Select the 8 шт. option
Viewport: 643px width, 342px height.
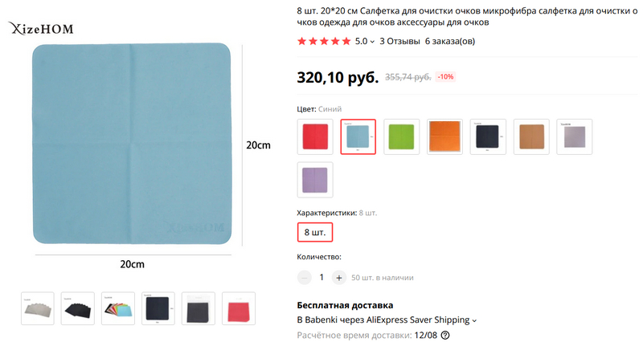tap(314, 232)
